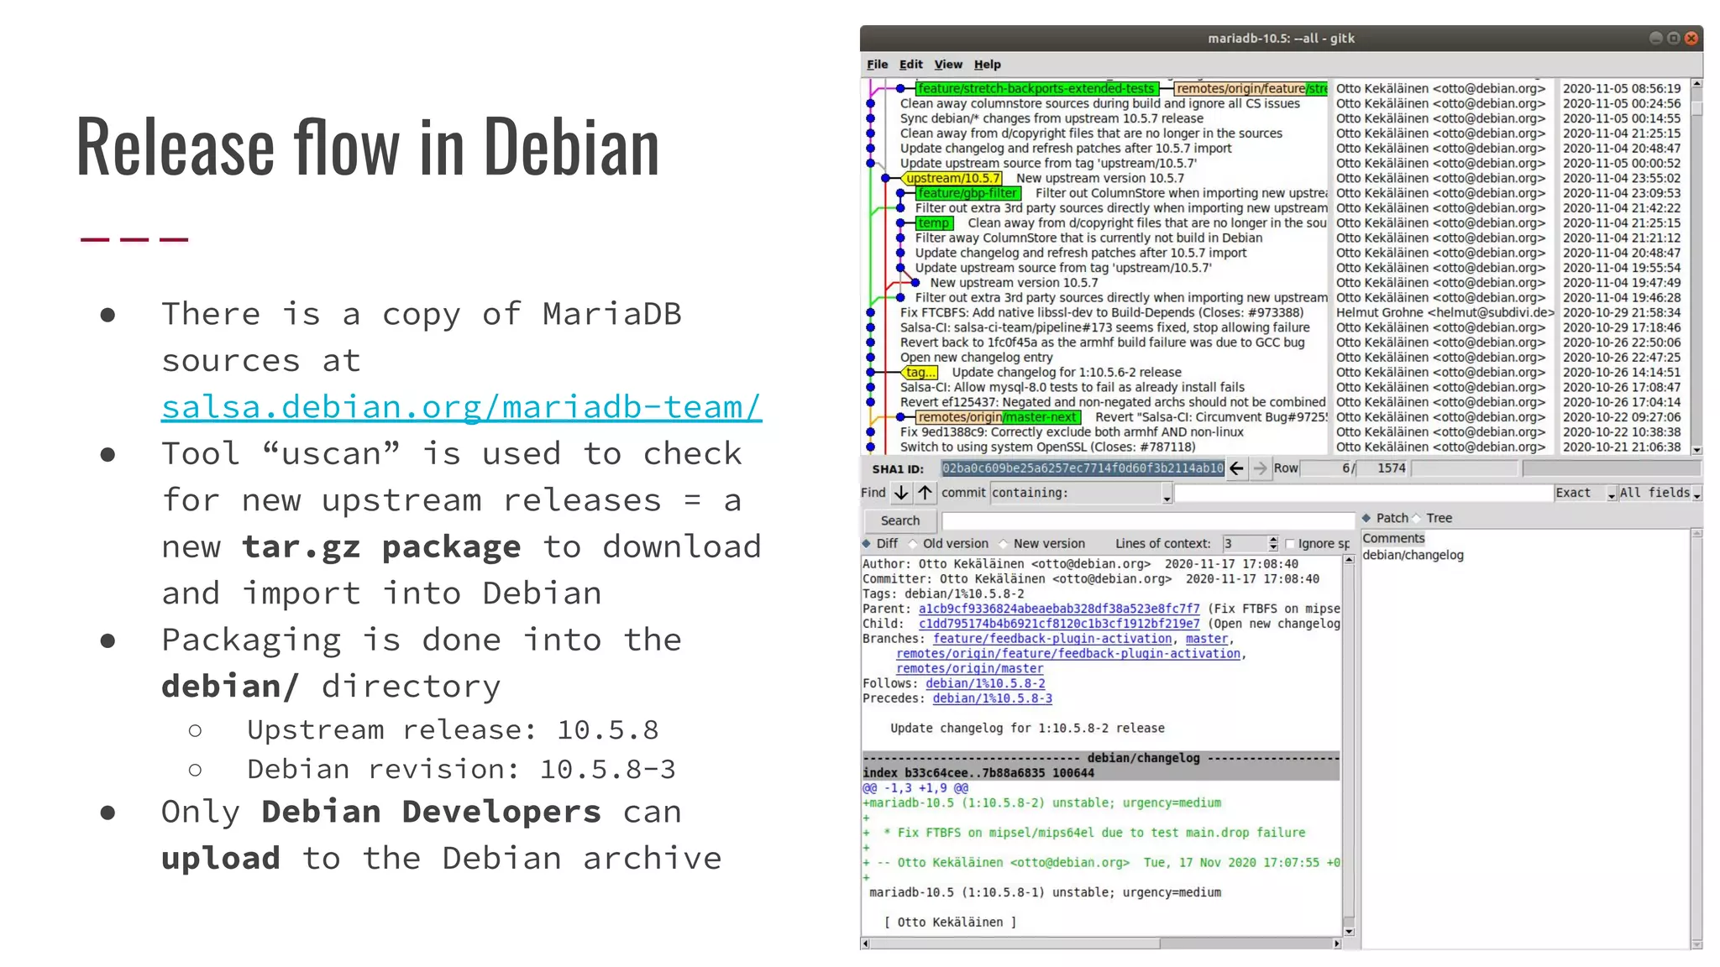Go forward in history with the right arrow

click(1260, 468)
